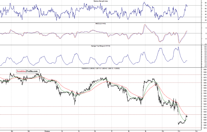Click date 29 on the time axis
The width and height of the screenshot is (207, 132).
coord(12,131)
